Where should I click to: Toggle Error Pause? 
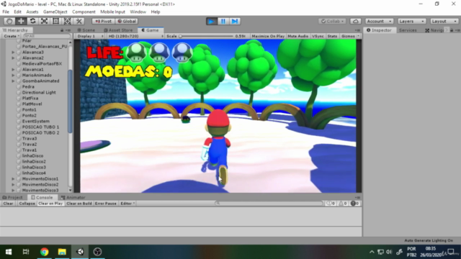tap(106, 203)
